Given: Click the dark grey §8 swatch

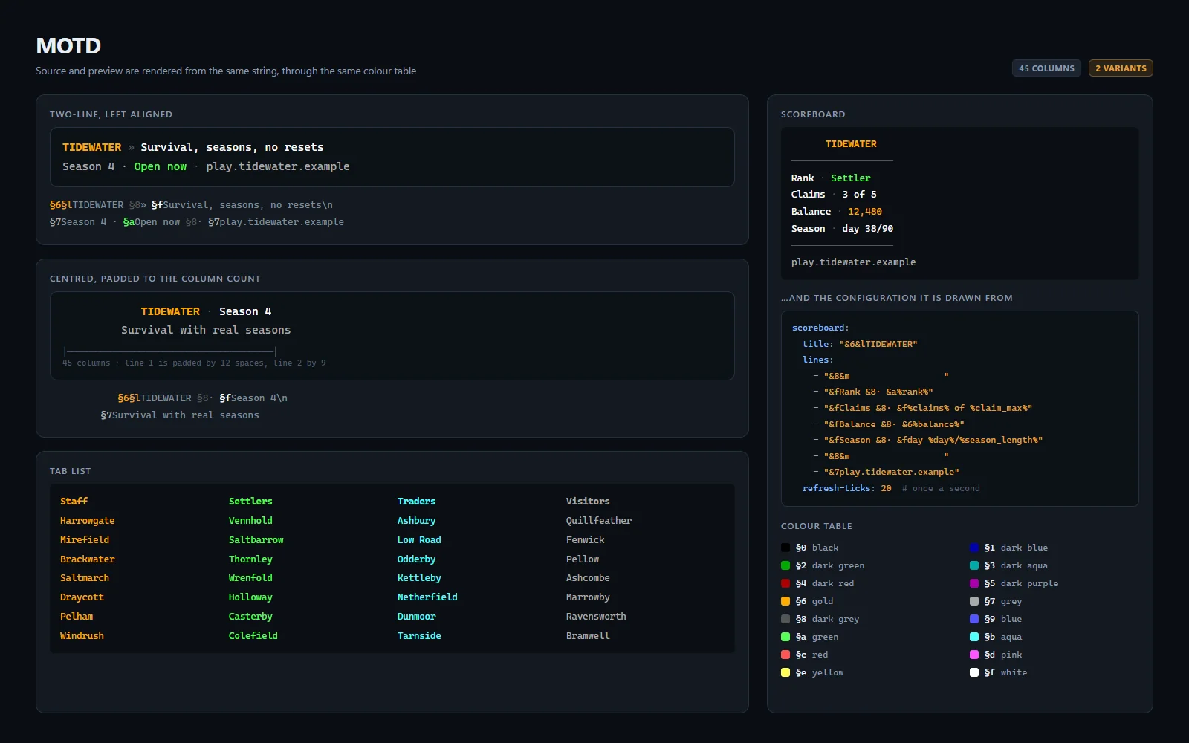Looking at the screenshot, I should point(785,619).
